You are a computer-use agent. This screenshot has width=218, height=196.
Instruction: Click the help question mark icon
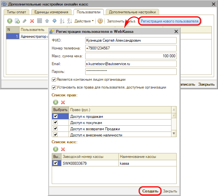point(100,21)
